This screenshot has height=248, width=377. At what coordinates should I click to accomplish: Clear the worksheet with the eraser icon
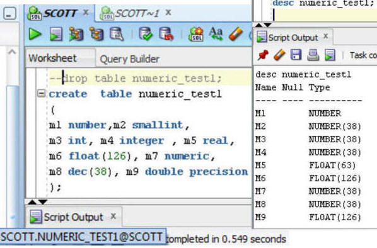tap(236, 34)
